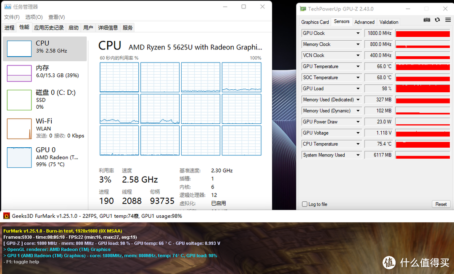454x274 pixels.
Task: Click the GPU Load red history graph
Action: coord(423,89)
